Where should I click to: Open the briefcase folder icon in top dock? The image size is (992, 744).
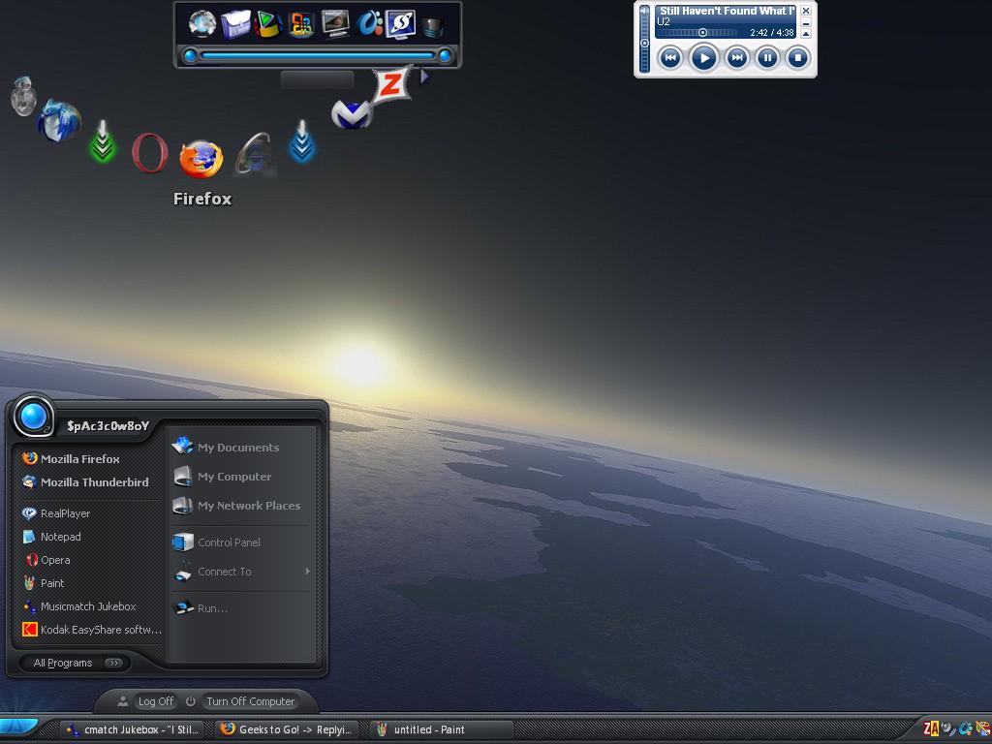click(x=235, y=24)
